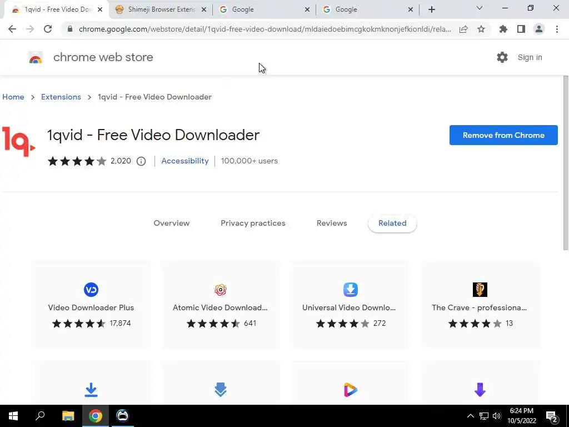Close the Shimeji Browser Extension tab
The height and width of the screenshot is (427, 569).
tap(204, 10)
